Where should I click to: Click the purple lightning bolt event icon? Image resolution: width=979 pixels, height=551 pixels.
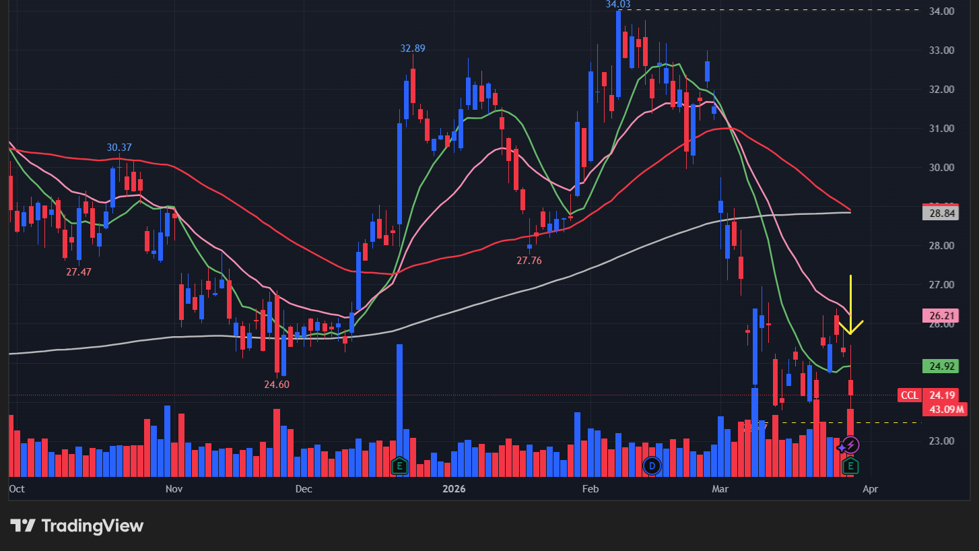coord(852,445)
